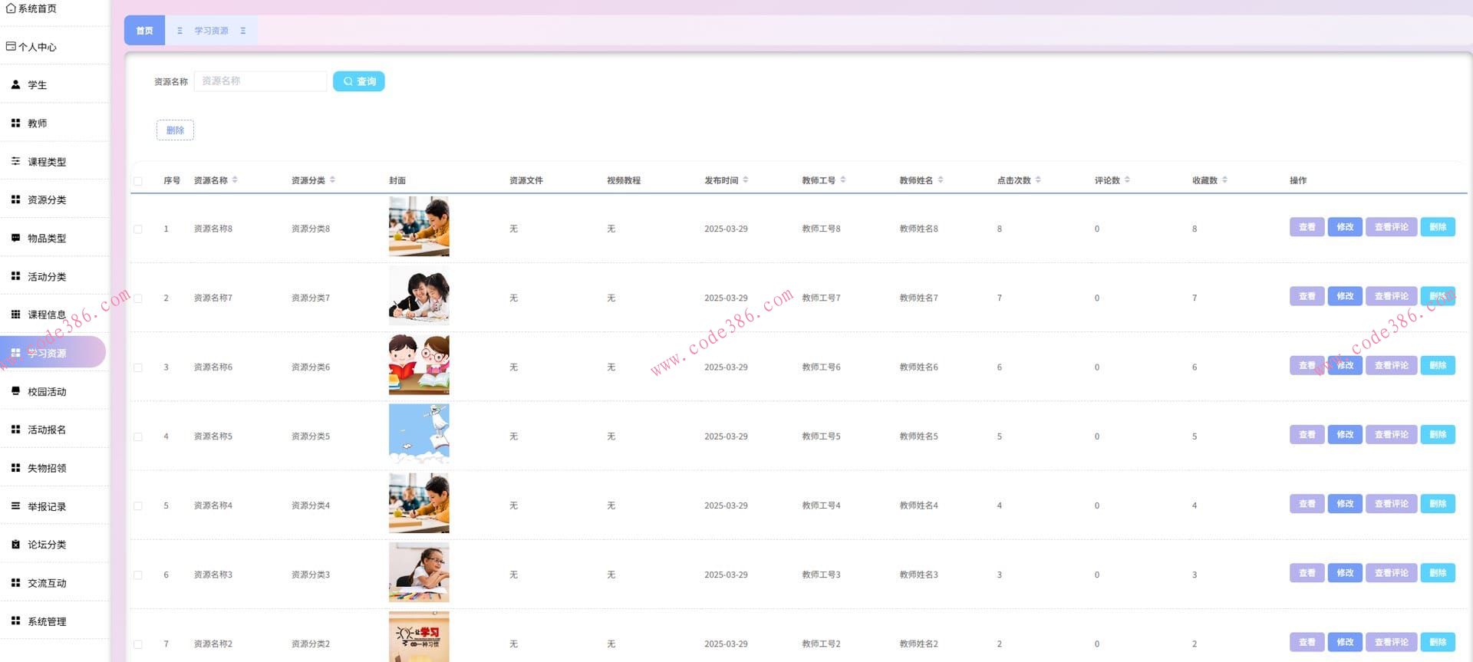
Task: Click the list icon beside 举报记录
Action: [15, 506]
